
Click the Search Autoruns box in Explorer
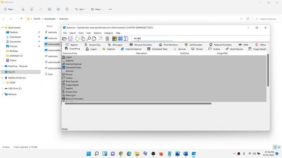click(x=267, y=19)
